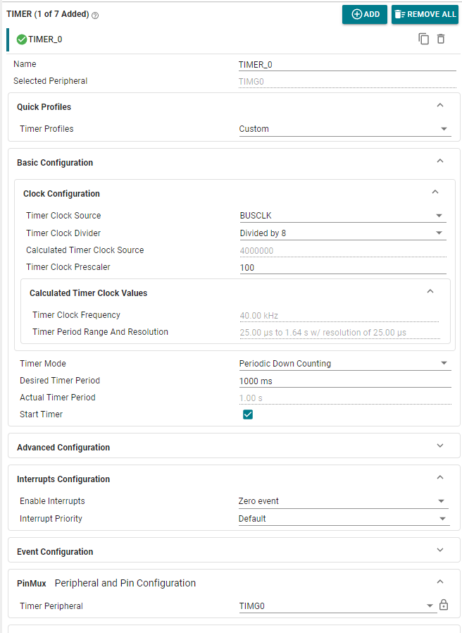Click the Enable Interrupts label
Screen dimensions: 462x633
coord(52,501)
